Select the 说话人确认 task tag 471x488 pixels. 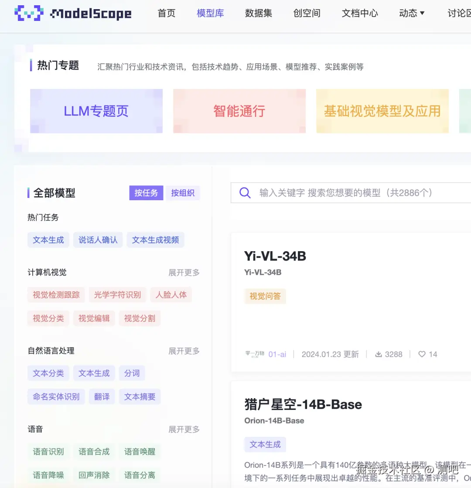pos(98,240)
